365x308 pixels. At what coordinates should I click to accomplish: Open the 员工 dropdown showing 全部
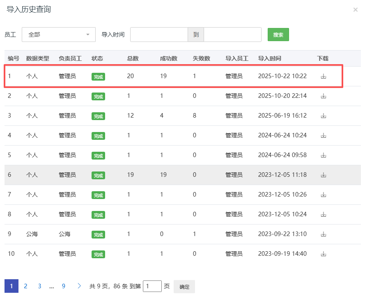[x=58, y=35]
